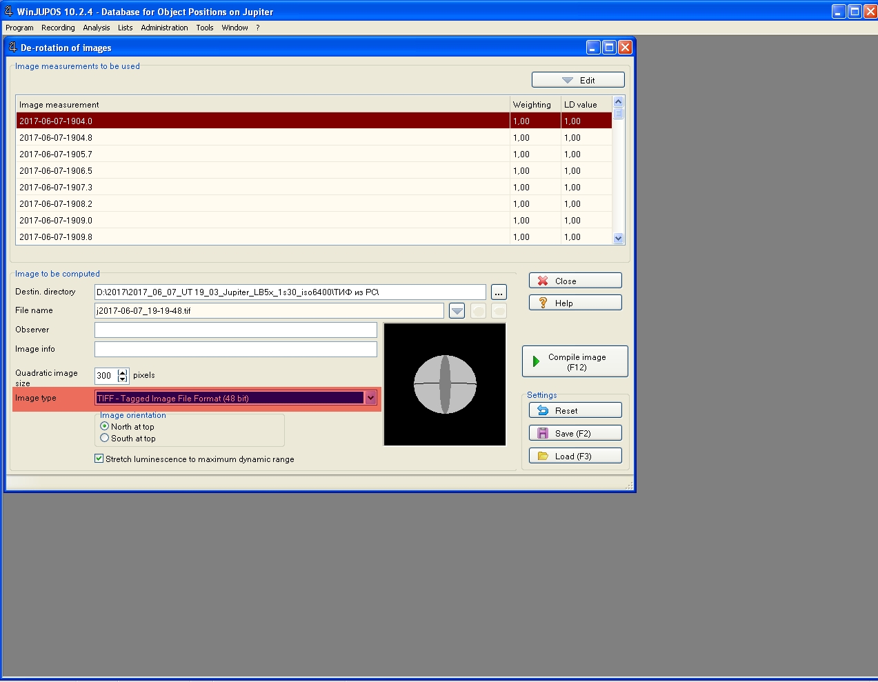The width and height of the screenshot is (878, 682).
Task: Click the green Compile image play icon
Action: click(x=536, y=361)
